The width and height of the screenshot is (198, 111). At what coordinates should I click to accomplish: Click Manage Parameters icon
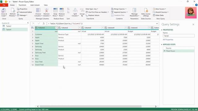pos(134,10)
